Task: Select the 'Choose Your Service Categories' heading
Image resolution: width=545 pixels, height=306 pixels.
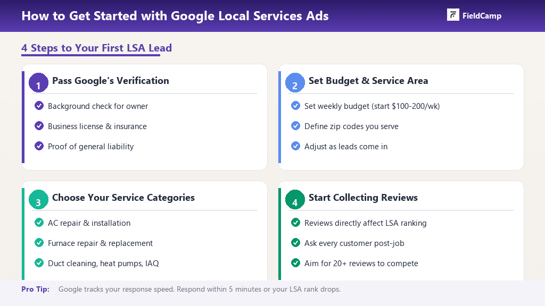Action: [123, 197]
